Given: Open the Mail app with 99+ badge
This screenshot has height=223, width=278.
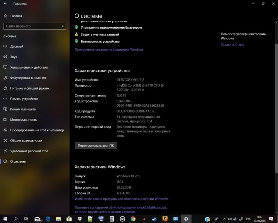Looking at the screenshot, I should coord(38,219).
